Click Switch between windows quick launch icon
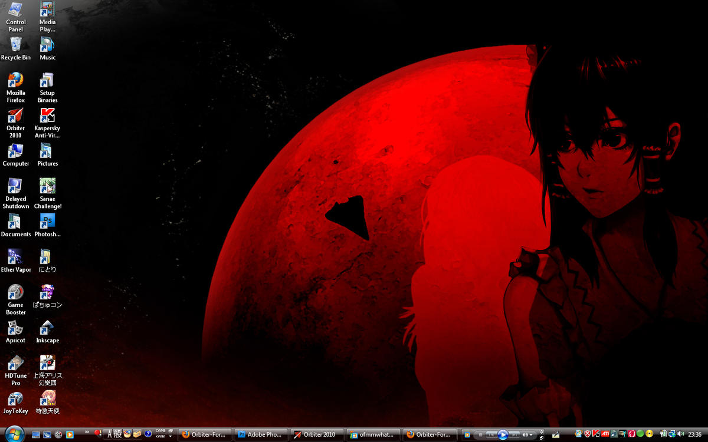This screenshot has width=708, height=442. [x=47, y=435]
